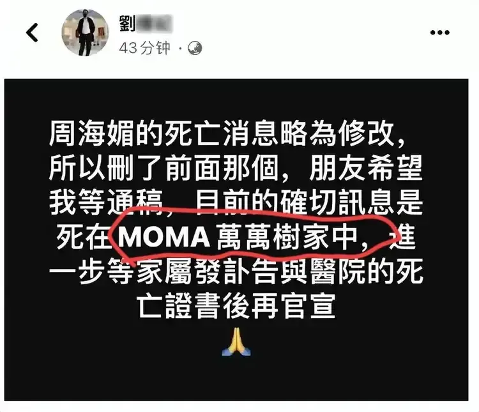Screen dimensions: 479x412
Task: Tap the back arrow icon
Action: [x=32, y=33]
